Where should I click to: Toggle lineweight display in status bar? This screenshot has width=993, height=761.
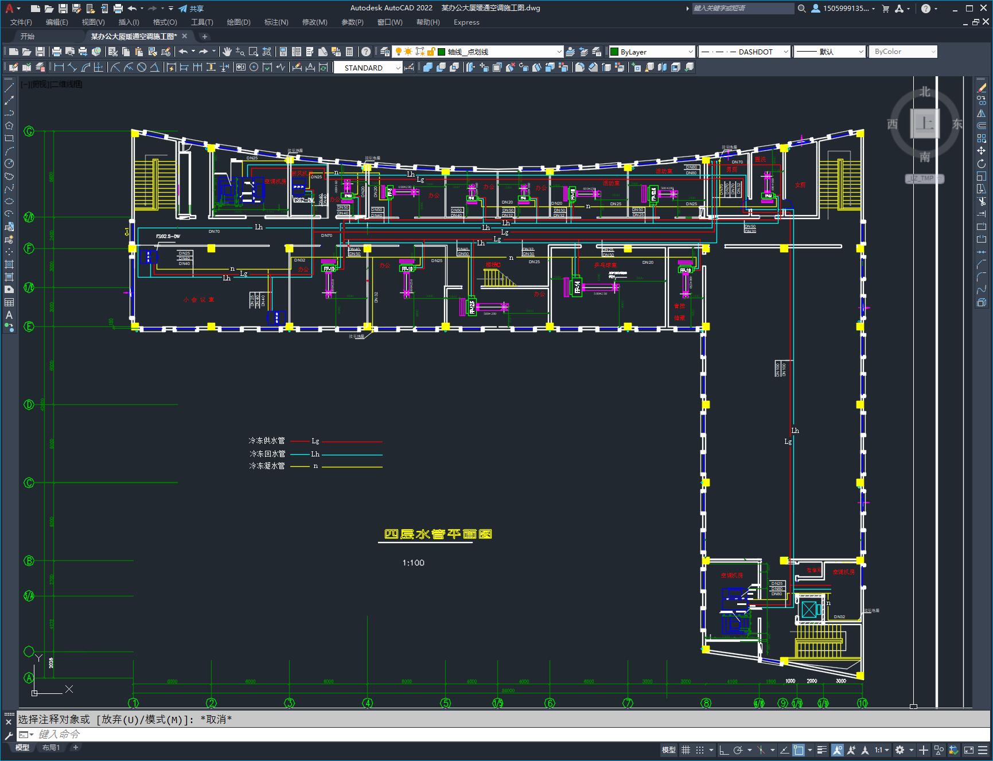(x=822, y=750)
